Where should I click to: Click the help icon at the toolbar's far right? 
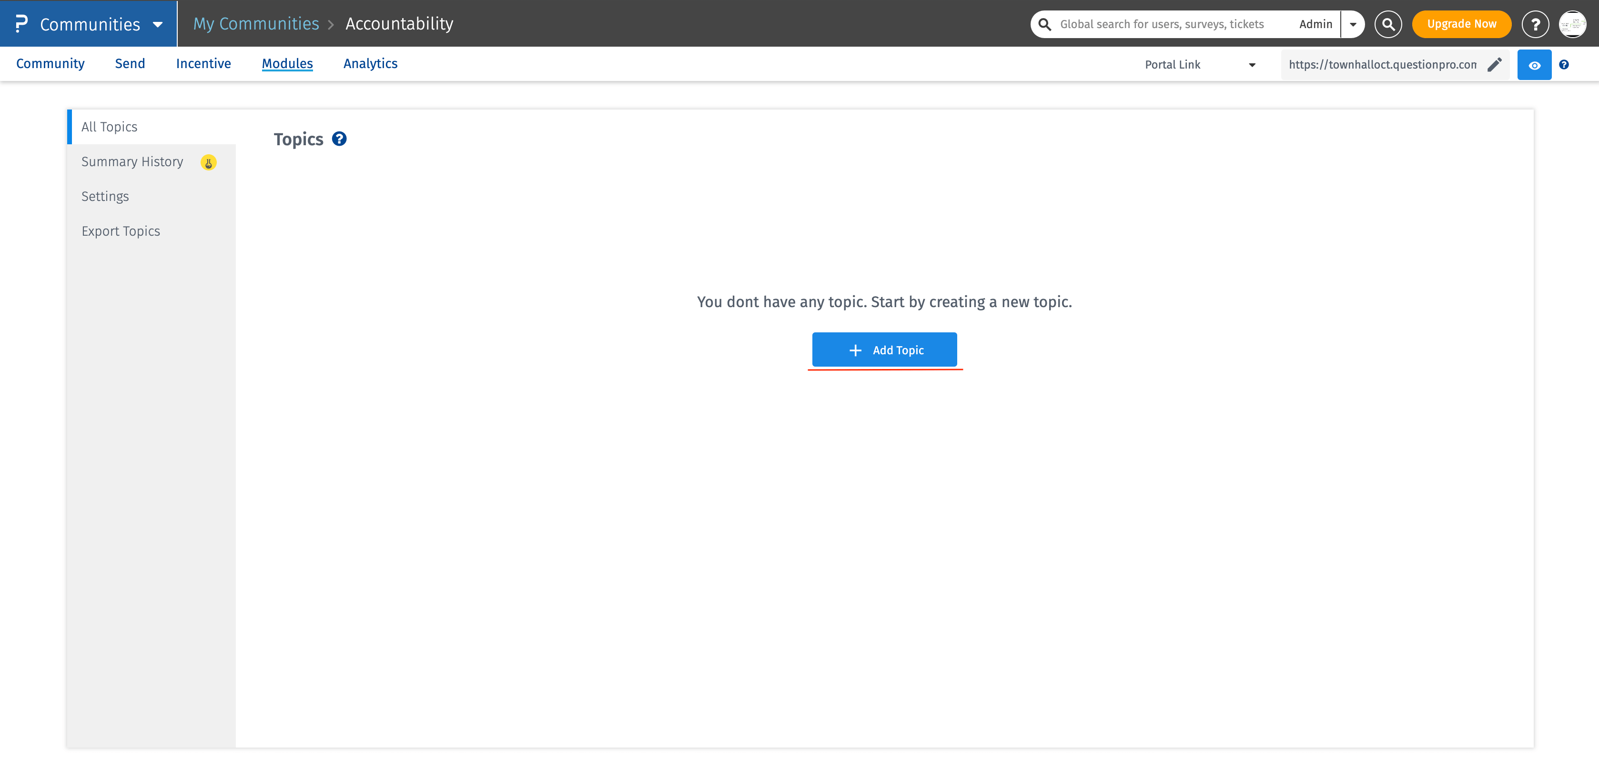(x=1564, y=64)
